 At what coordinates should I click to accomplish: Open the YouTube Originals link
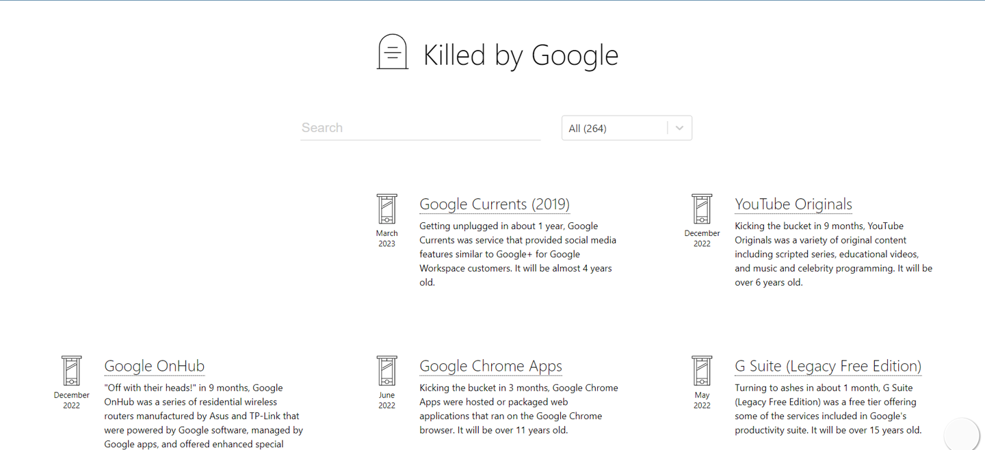793,204
